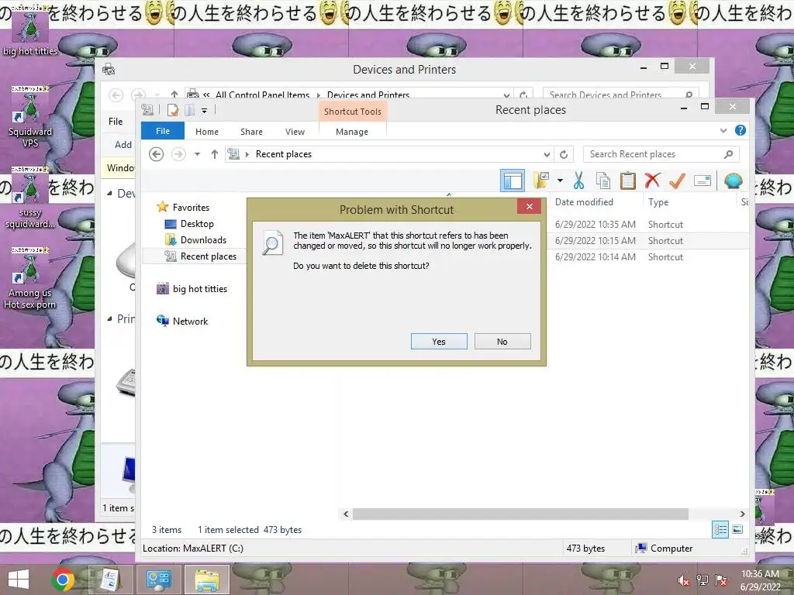Click the Copy pages icon
Viewport: 794px width, 595px height.
pyautogui.click(x=602, y=181)
